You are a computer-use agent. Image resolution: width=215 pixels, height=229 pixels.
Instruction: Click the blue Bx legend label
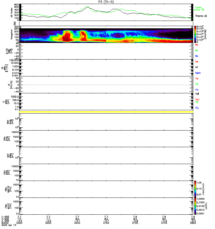point(197,56)
